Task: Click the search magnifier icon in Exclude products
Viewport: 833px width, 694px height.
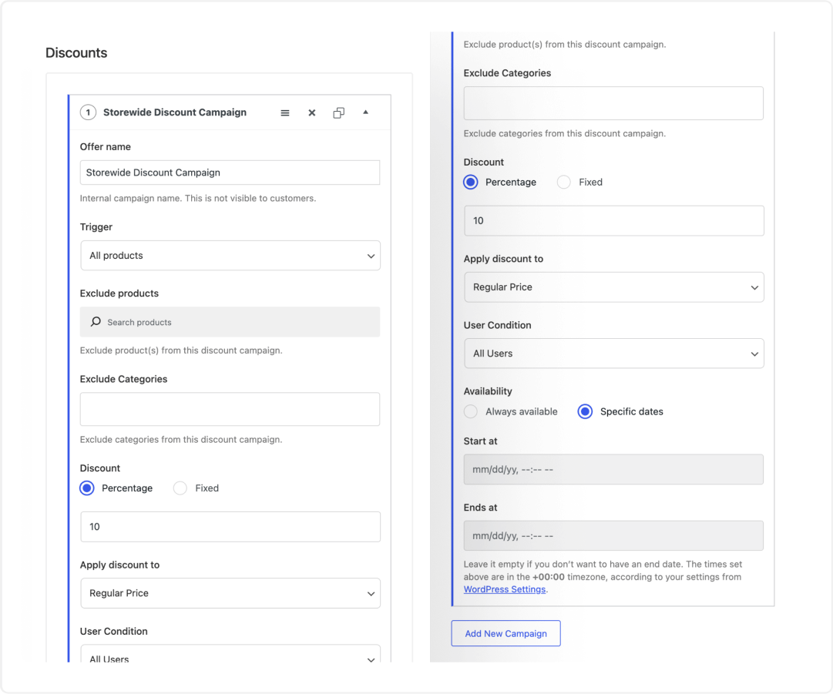Action: [x=96, y=322]
